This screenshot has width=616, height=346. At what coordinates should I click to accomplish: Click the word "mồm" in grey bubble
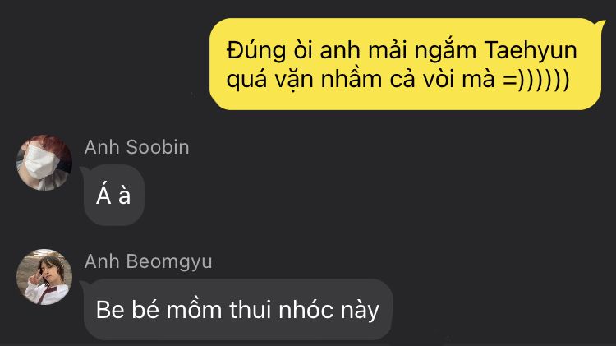pyautogui.click(x=194, y=309)
